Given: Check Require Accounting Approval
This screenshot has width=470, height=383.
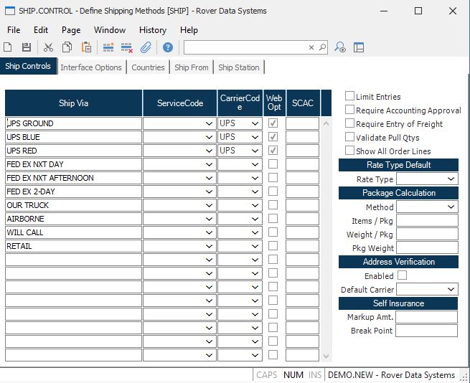Looking at the screenshot, I should tap(349, 110).
